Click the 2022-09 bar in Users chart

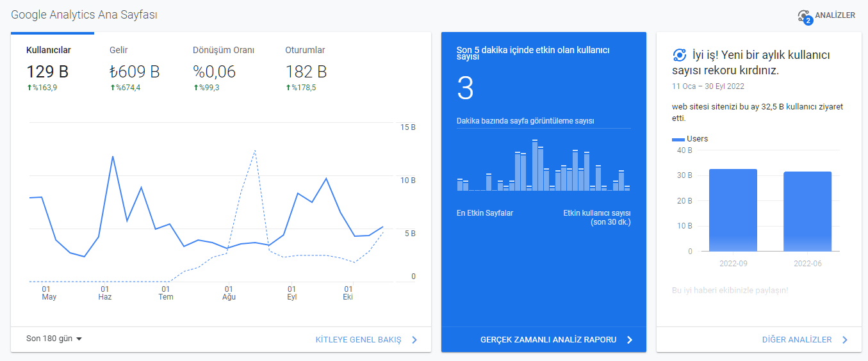[733, 210]
